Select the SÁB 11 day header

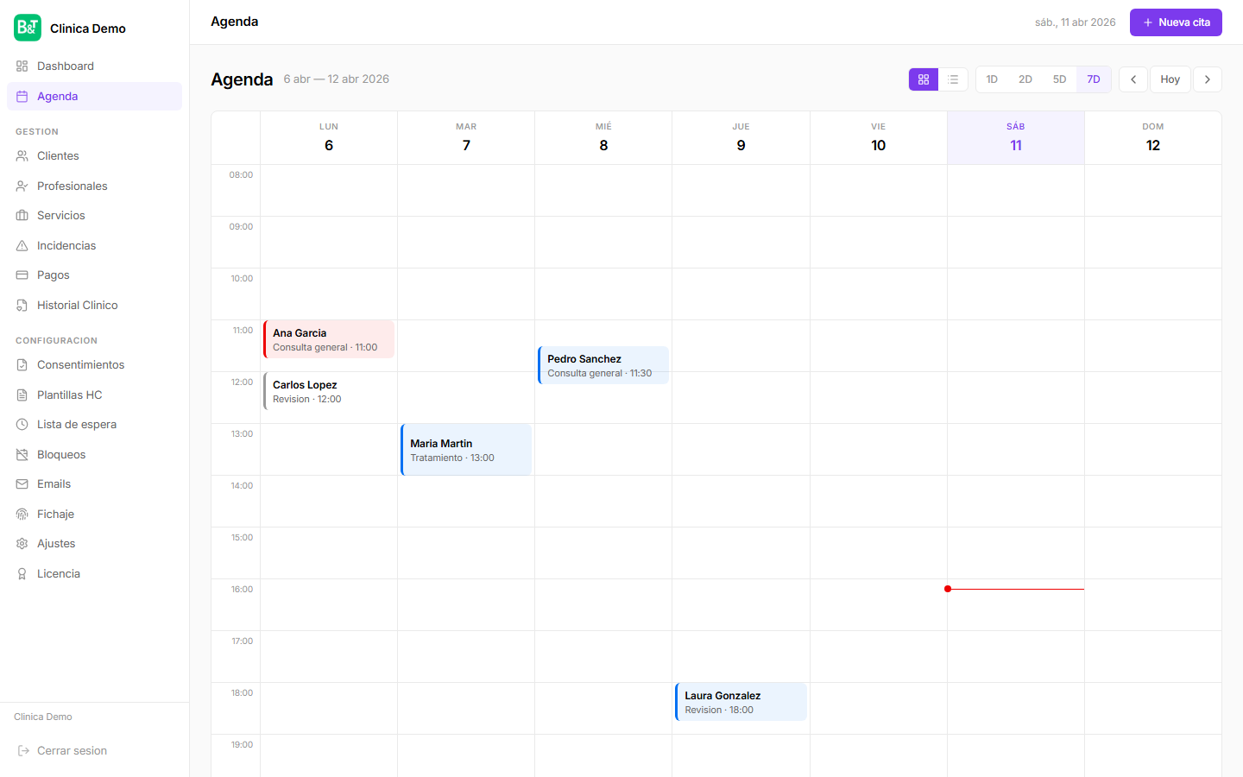(x=1016, y=138)
